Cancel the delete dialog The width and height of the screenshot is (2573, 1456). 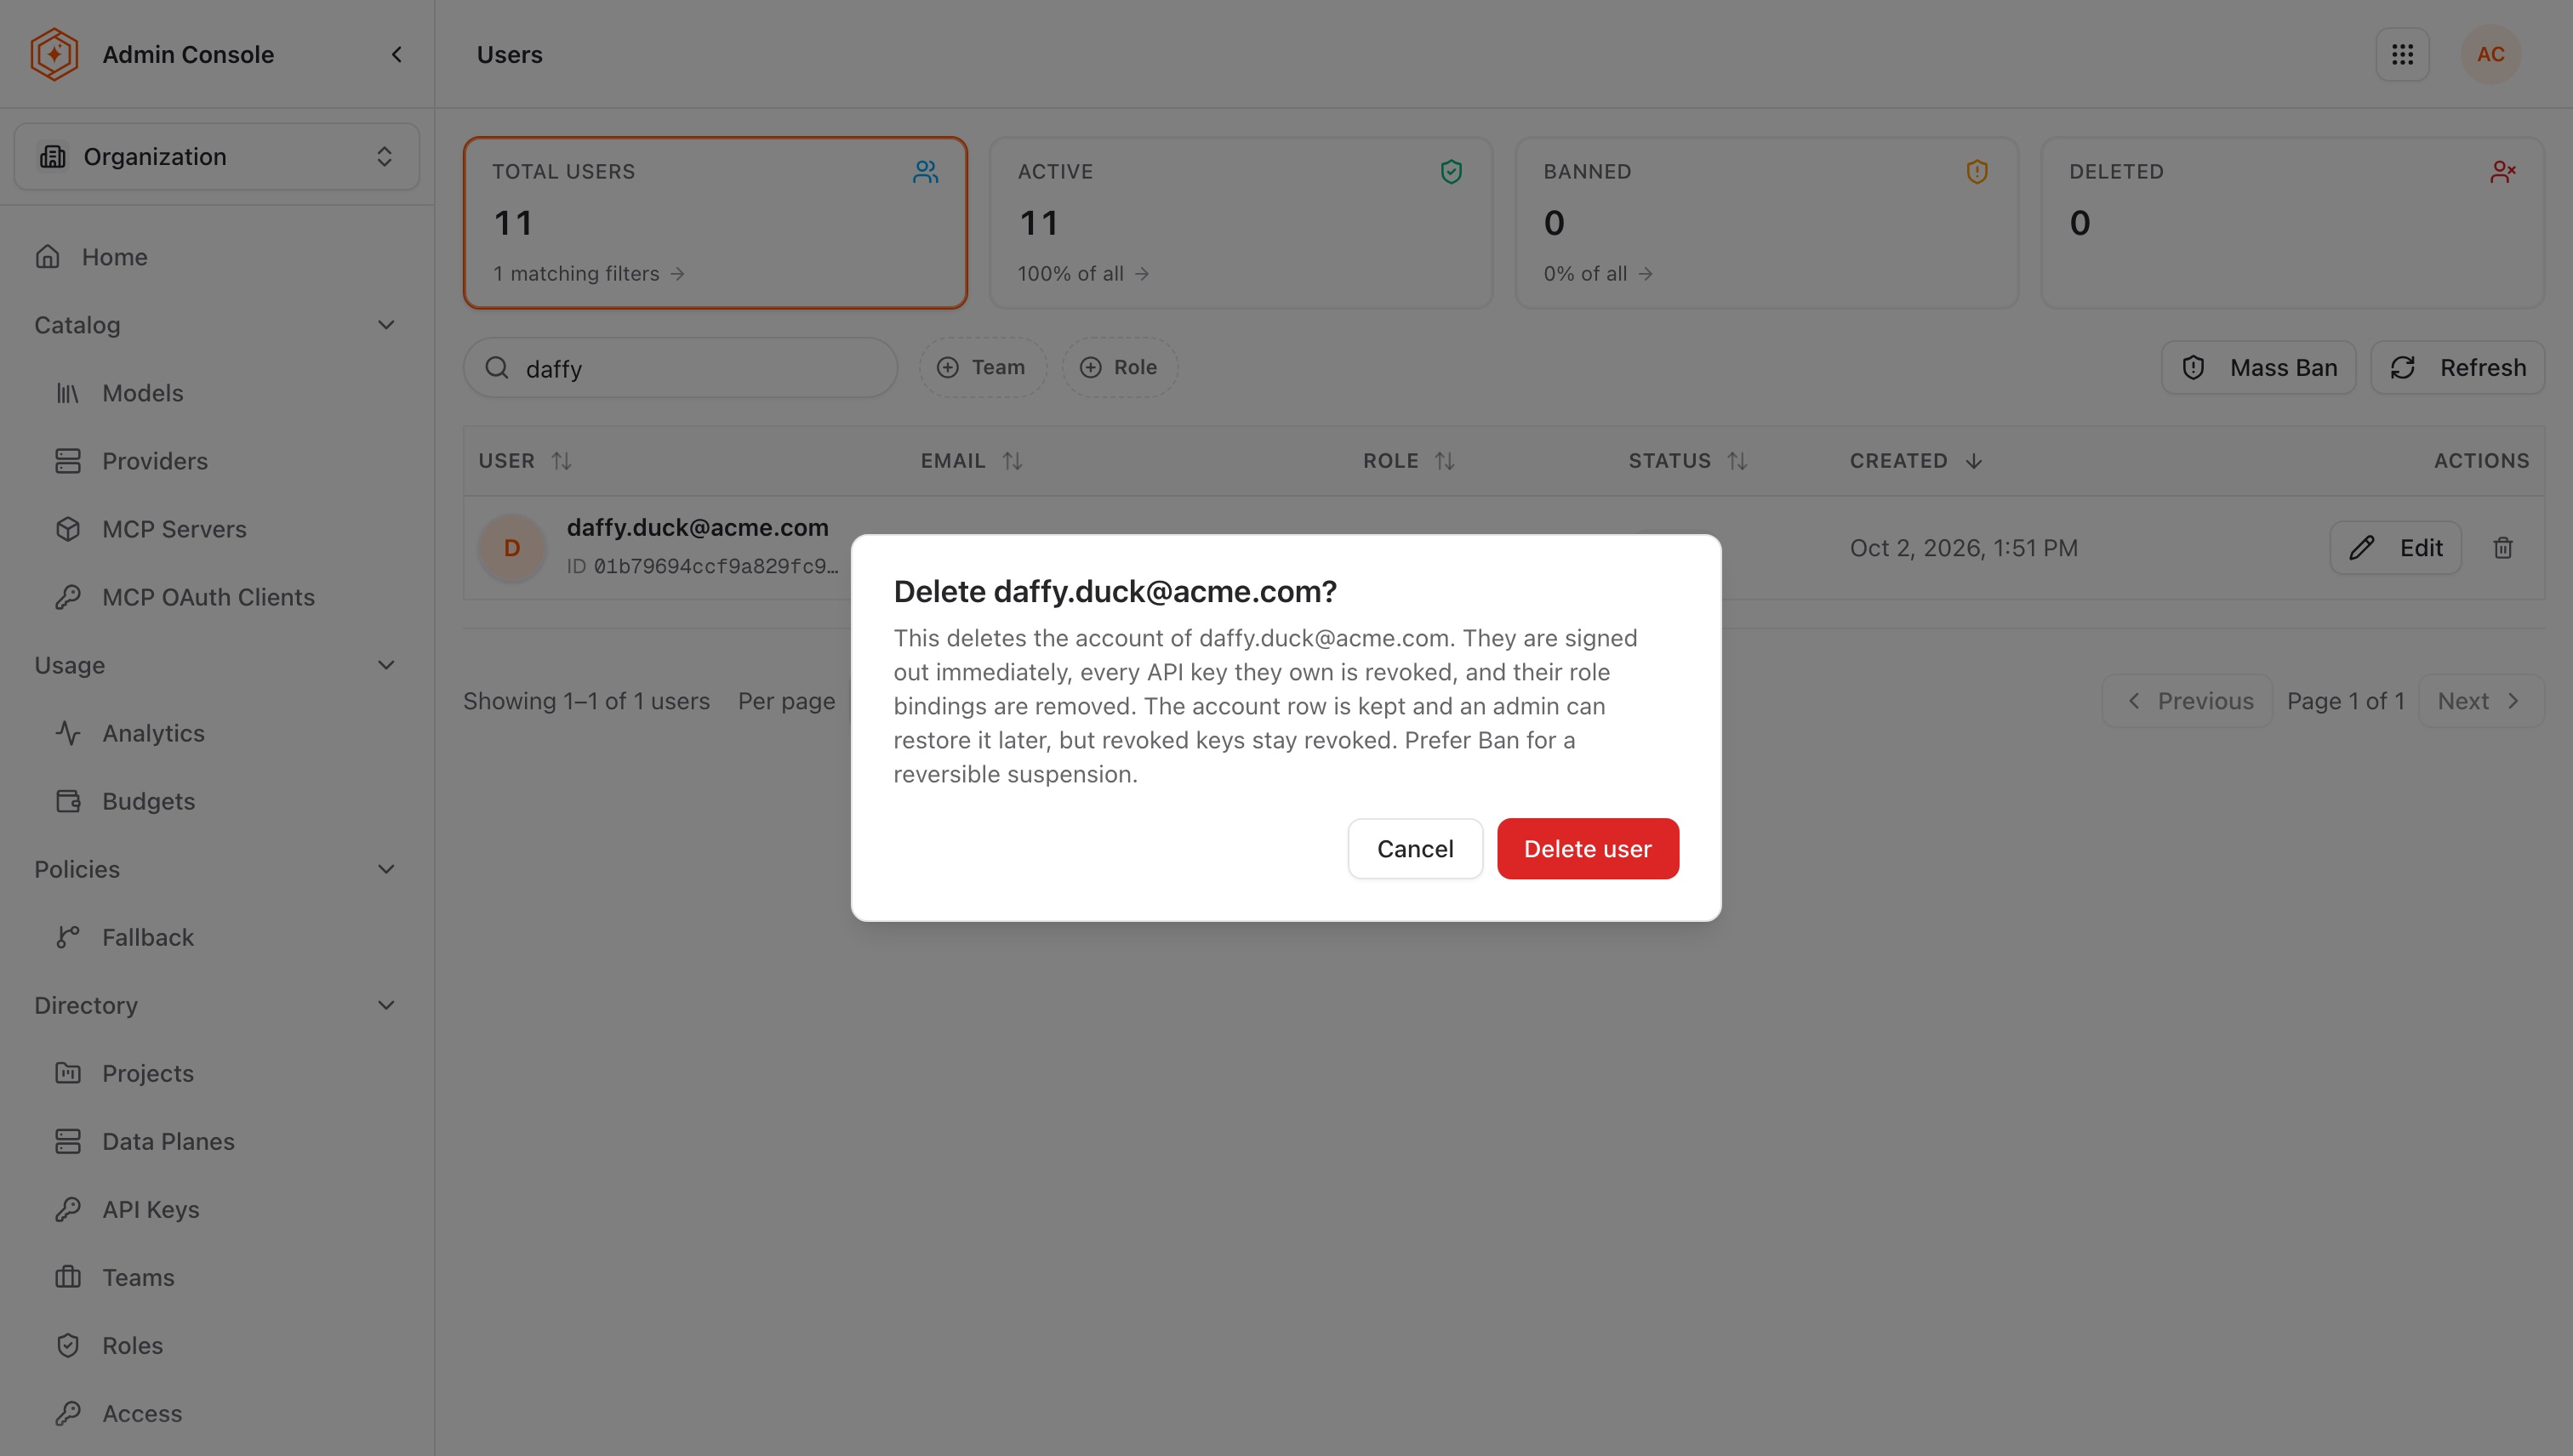1414,849
